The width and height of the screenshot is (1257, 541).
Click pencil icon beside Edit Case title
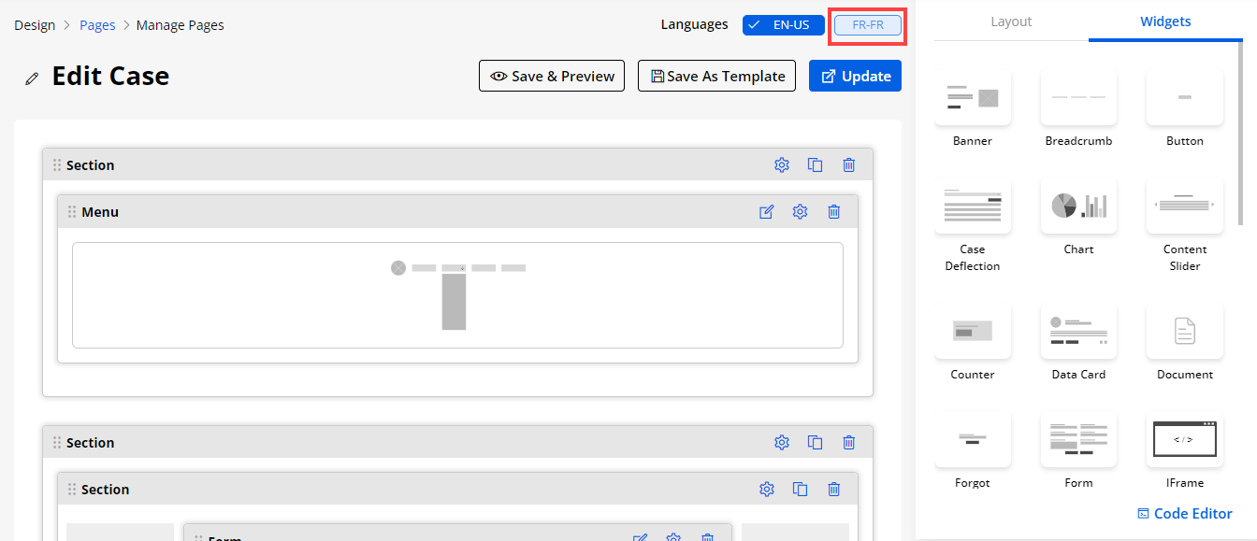click(33, 78)
